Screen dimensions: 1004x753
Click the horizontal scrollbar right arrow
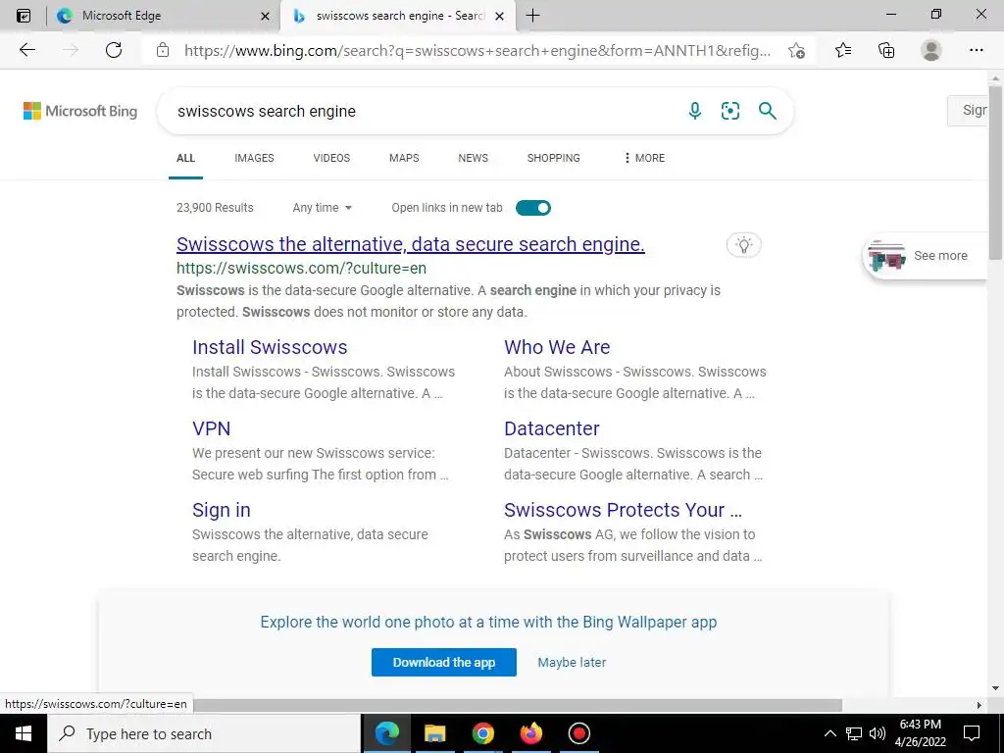point(979,705)
